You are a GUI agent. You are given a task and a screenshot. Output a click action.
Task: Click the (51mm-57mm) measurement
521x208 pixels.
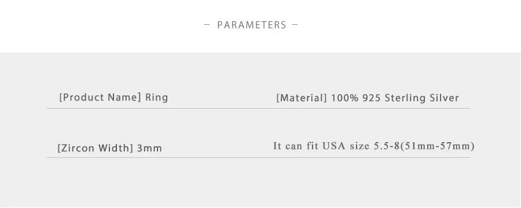pos(437,146)
